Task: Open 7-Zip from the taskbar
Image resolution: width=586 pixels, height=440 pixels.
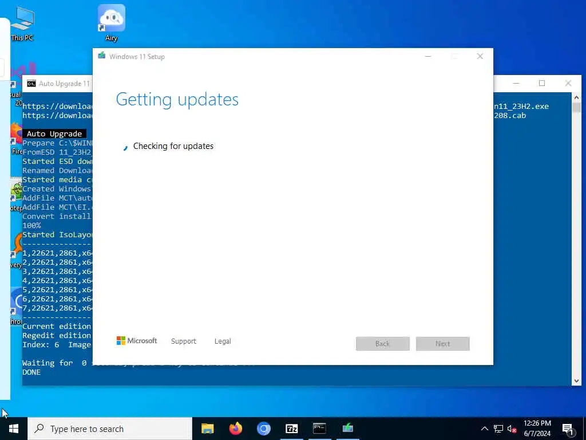Action: click(291, 429)
